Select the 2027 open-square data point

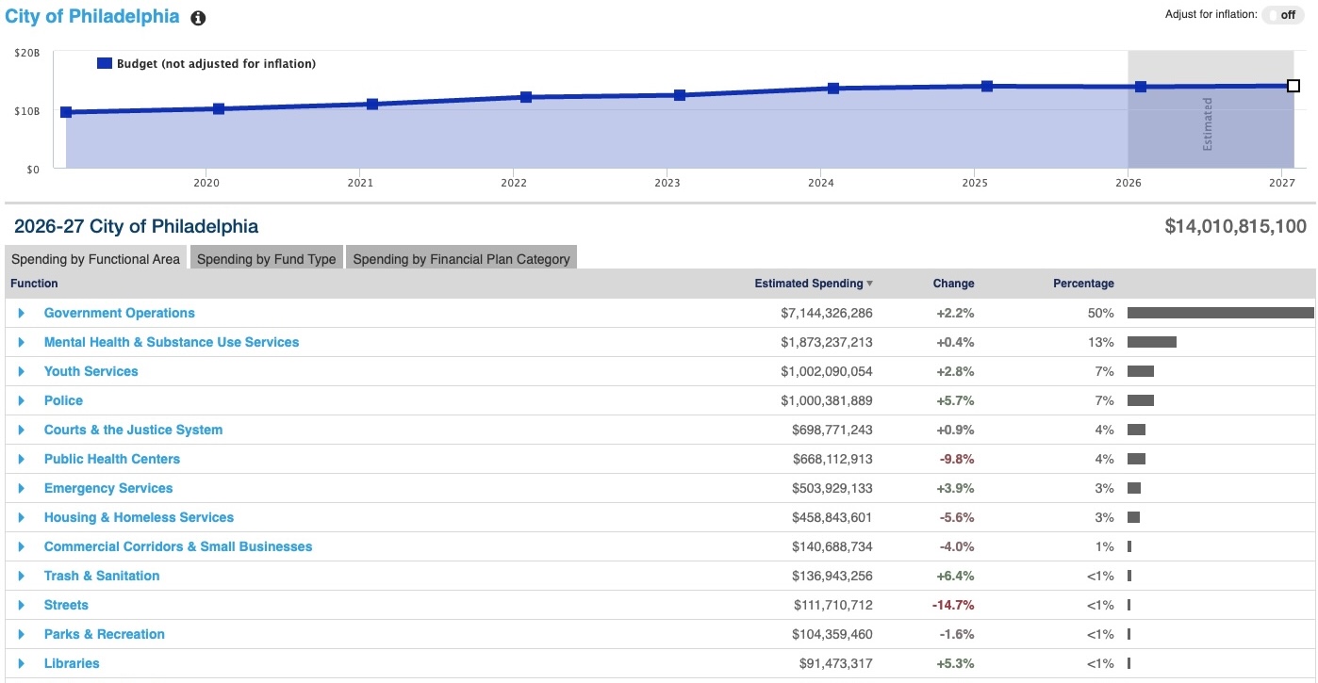click(1293, 86)
